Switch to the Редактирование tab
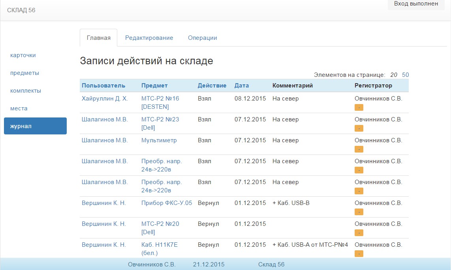This screenshot has height=270, width=451. click(149, 38)
